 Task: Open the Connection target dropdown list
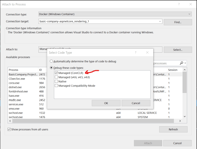(160, 21)
